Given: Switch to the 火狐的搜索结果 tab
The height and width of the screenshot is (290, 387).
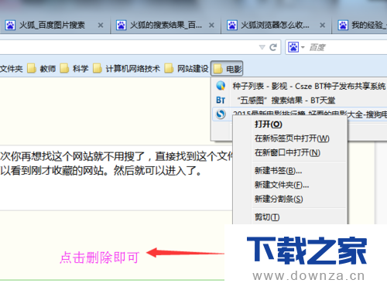Looking at the screenshot, I should point(166,25).
